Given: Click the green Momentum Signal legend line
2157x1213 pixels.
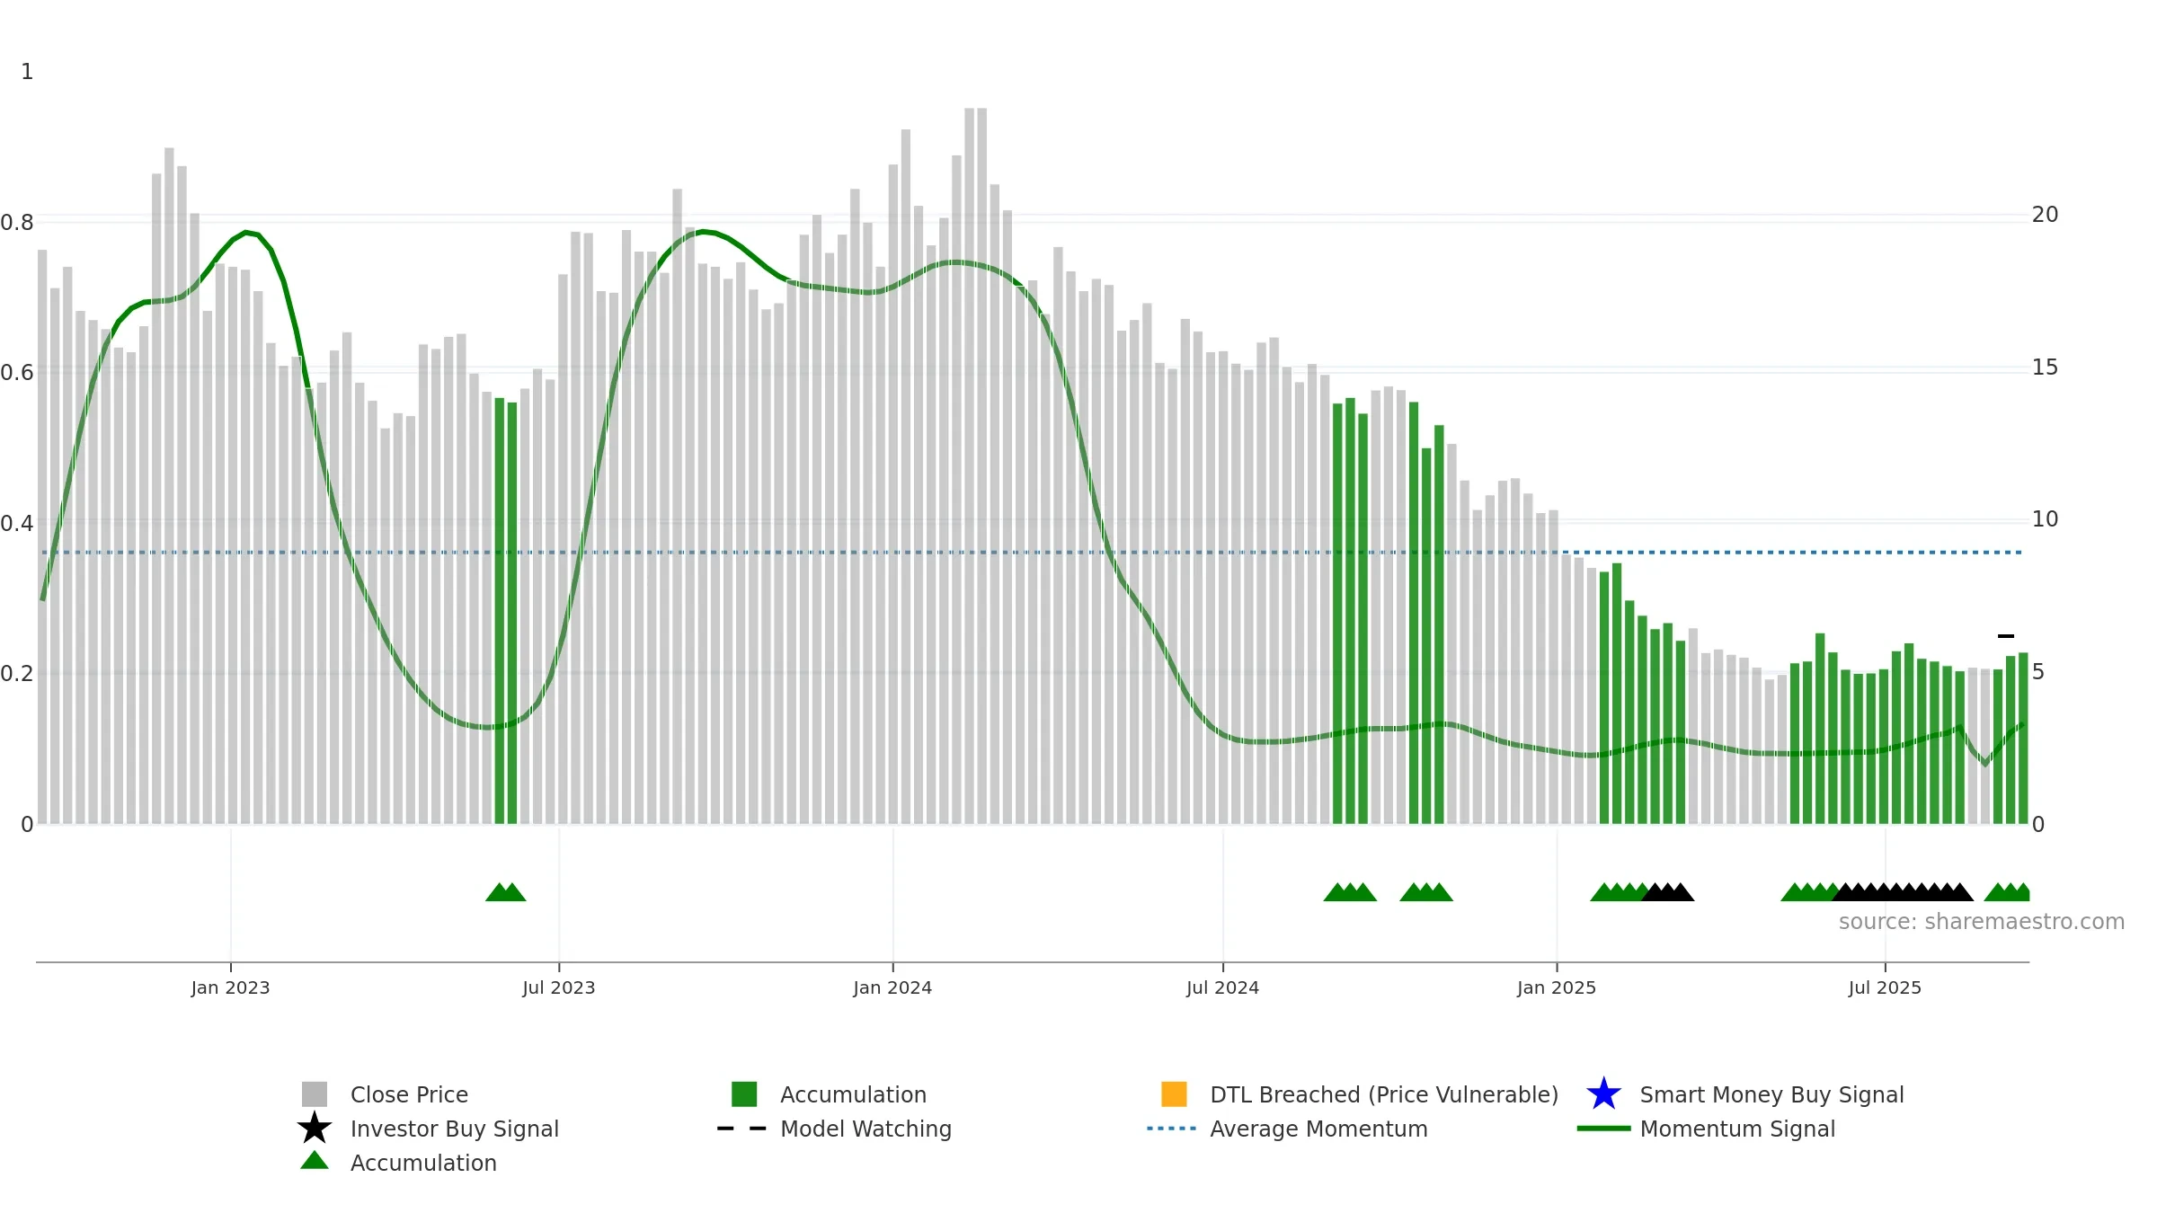Looking at the screenshot, I should coord(1602,1128).
